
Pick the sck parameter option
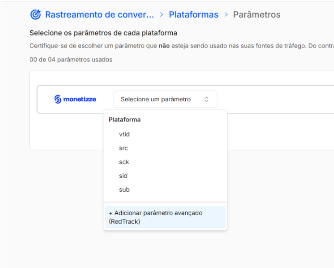(124, 162)
